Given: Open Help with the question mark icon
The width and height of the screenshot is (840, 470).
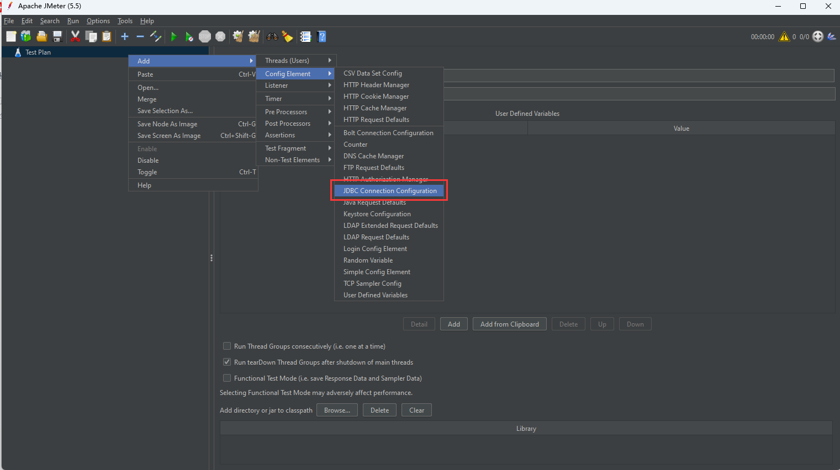Looking at the screenshot, I should tap(322, 36).
